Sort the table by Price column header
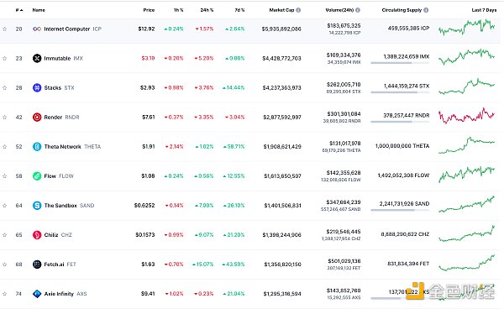 point(149,10)
